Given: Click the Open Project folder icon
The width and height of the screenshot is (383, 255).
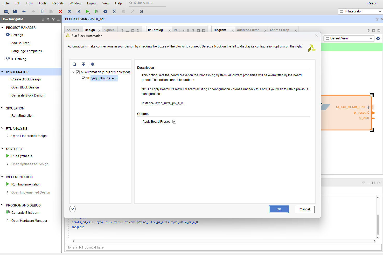Looking at the screenshot, I should 6,11.
